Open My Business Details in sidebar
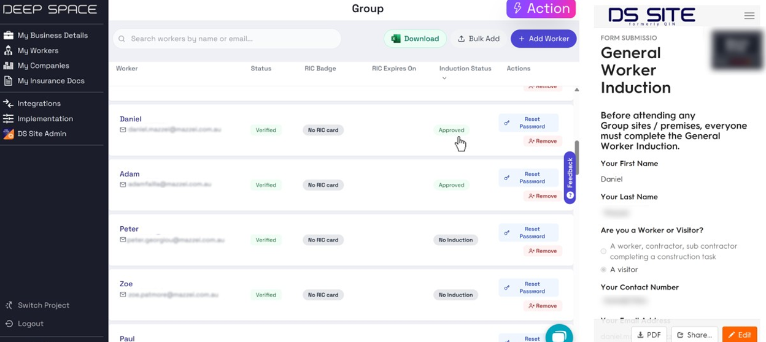This screenshot has height=342, width=766. pos(52,36)
